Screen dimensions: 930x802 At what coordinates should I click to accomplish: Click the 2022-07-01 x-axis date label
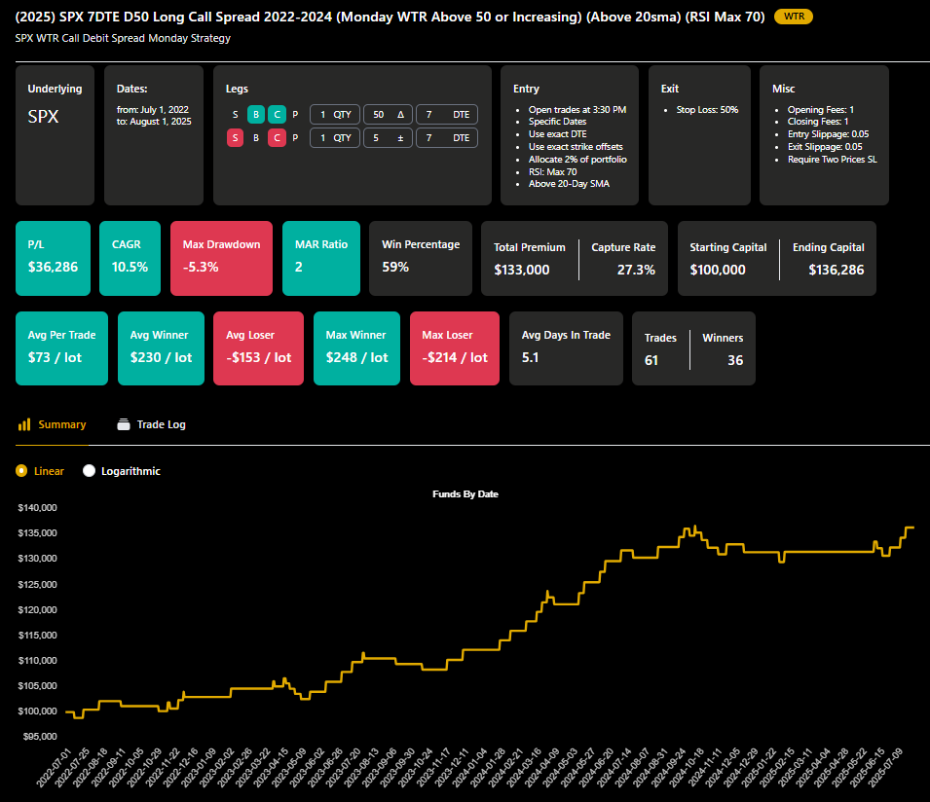54,768
